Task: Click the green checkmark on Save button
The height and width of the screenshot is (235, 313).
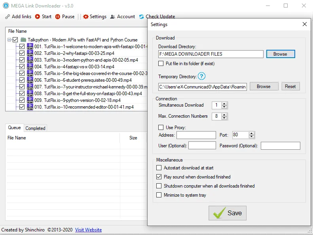Action: click(x=219, y=213)
